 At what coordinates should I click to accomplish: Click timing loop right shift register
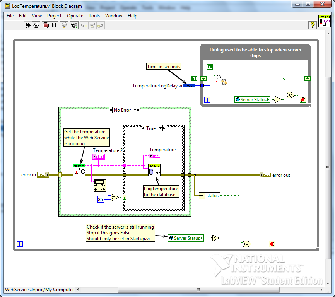click(x=308, y=79)
